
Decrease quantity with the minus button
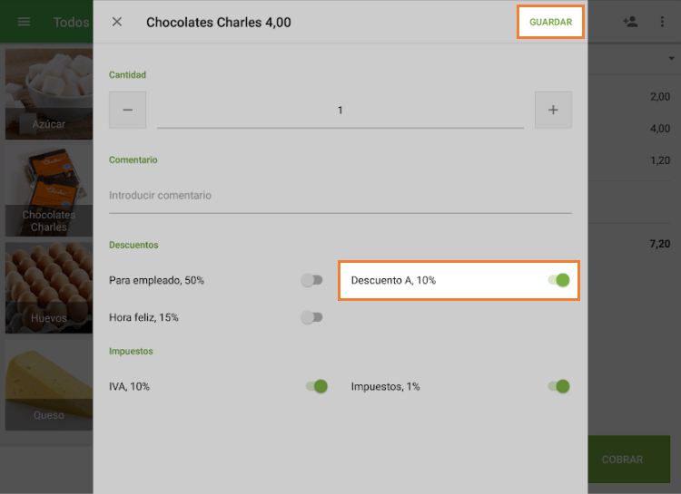[127, 110]
